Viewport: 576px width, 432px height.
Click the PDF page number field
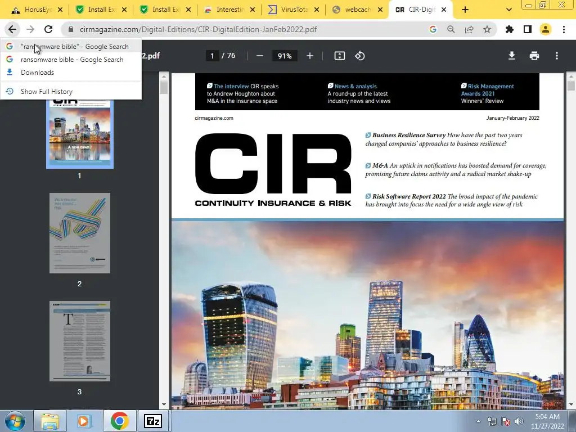(212, 56)
